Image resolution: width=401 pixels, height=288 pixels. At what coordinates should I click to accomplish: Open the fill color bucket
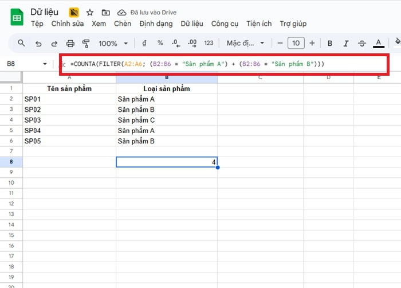[398, 42]
